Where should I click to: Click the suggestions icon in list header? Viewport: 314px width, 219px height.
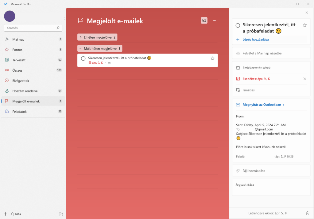tap(204, 20)
